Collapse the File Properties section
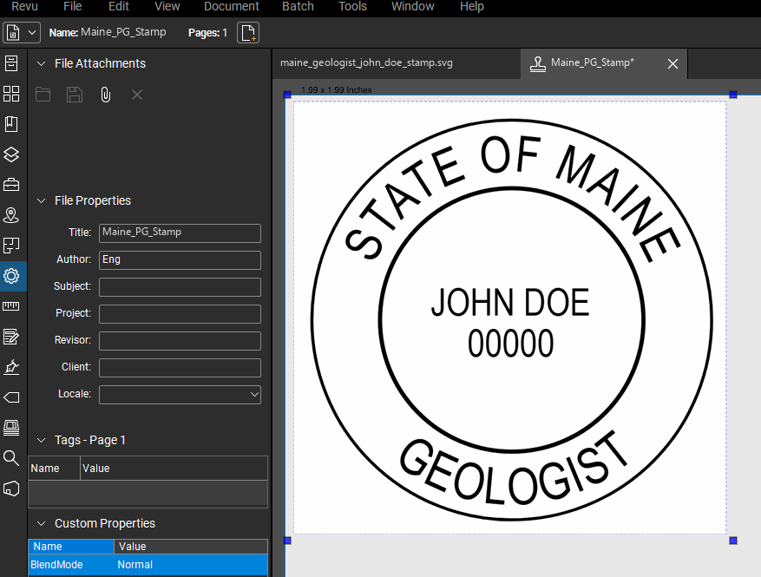Image resolution: width=761 pixels, height=577 pixels. [42, 201]
